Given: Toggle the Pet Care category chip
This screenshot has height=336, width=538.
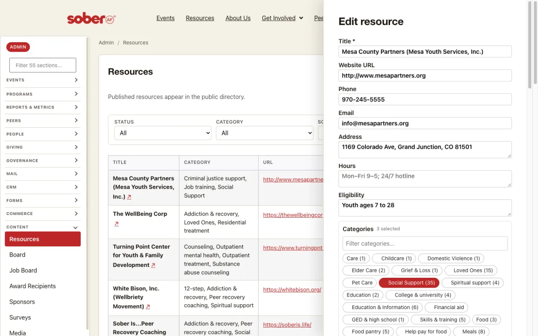Looking at the screenshot, I should (360, 283).
